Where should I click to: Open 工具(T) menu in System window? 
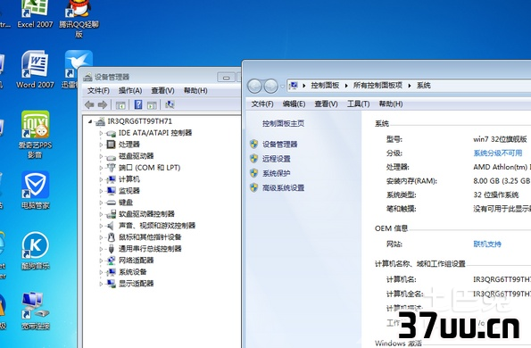[358, 104]
